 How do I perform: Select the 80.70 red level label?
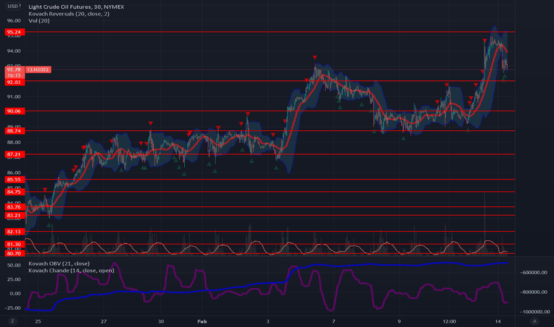[x=14, y=253]
